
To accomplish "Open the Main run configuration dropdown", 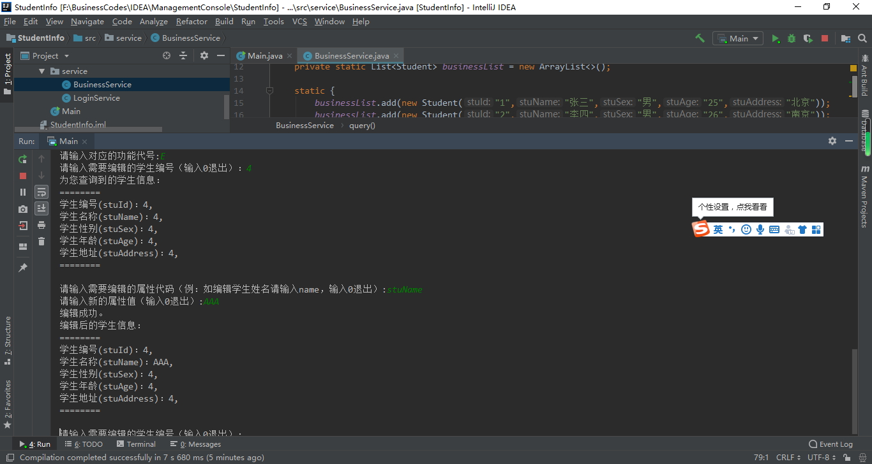I will 738,38.
